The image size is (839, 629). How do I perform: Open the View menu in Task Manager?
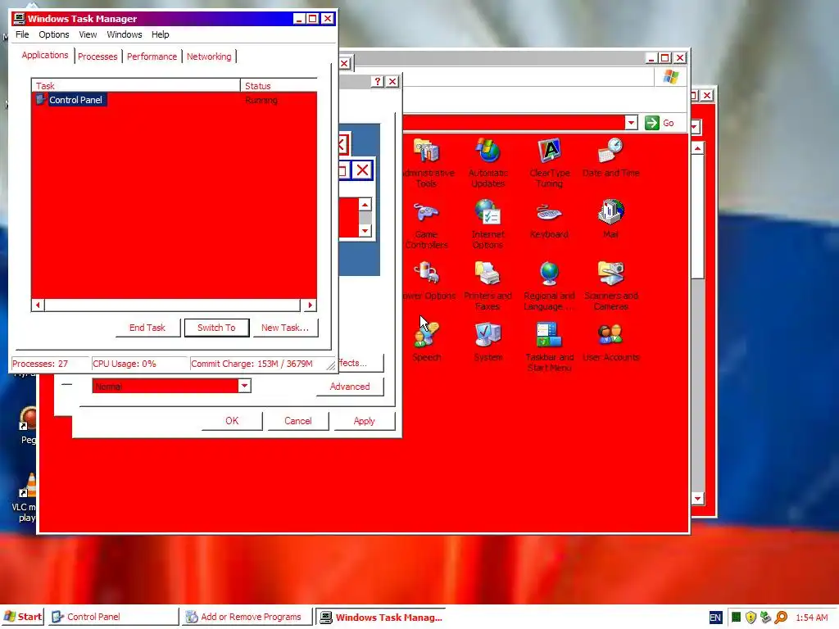point(88,34)
